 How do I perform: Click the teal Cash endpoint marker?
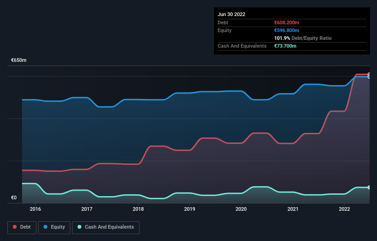pos(369,187)
